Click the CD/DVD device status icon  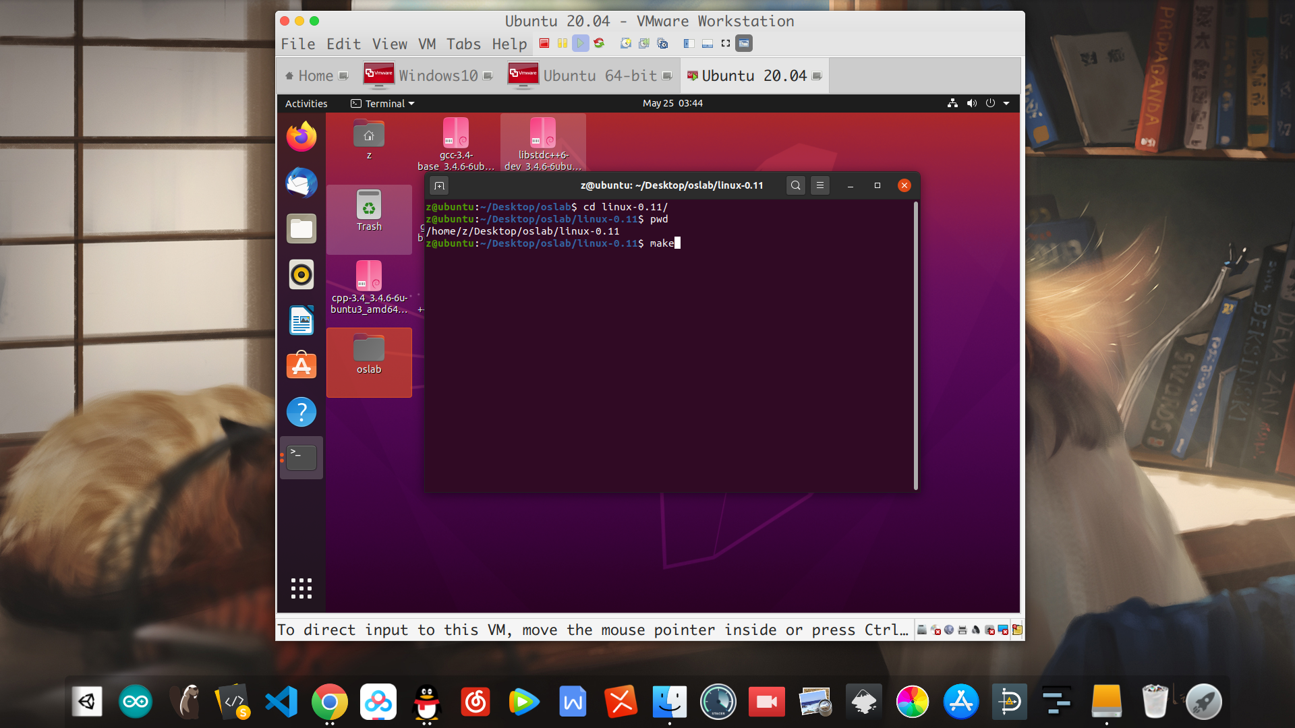(x=936, y=630)
